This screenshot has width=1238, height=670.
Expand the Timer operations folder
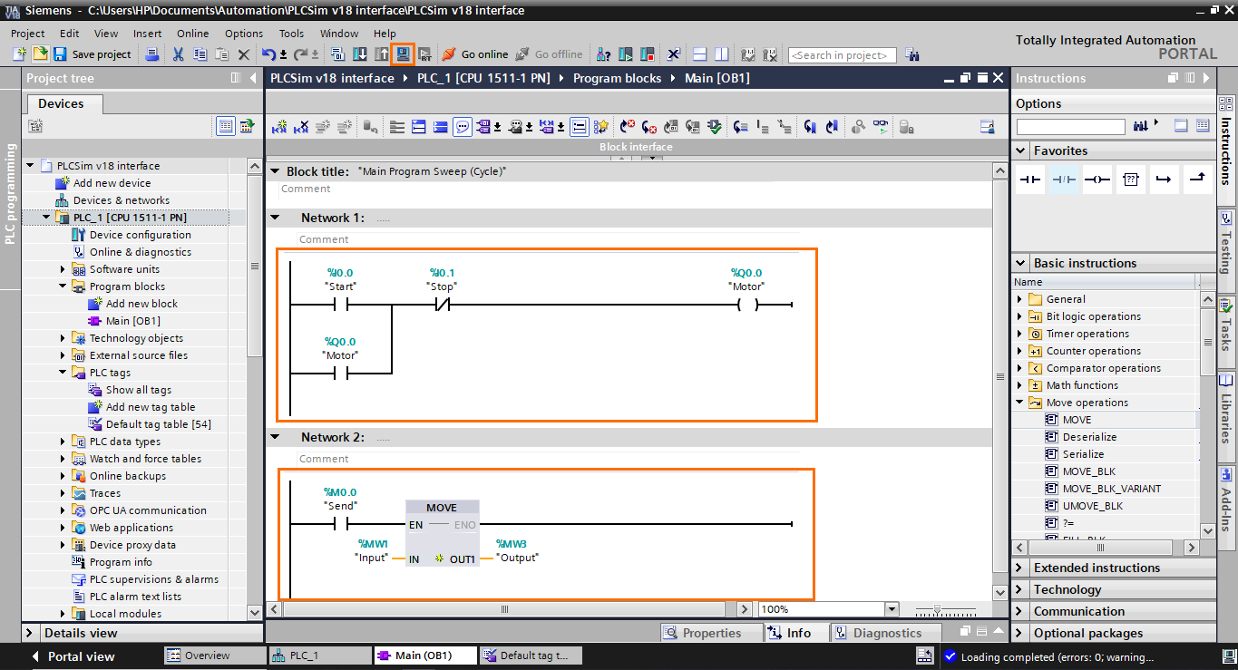1019,334
